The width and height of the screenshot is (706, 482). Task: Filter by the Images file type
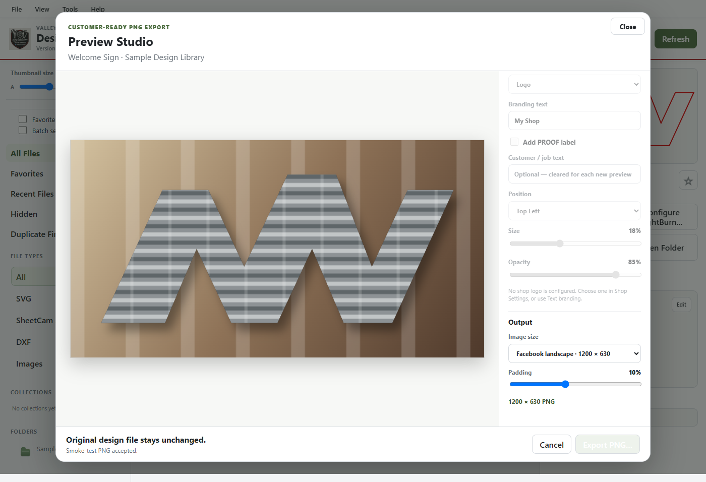[x=33, y=364]
